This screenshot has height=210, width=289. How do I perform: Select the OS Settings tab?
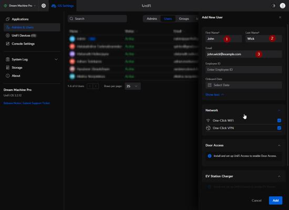point(63,6)
